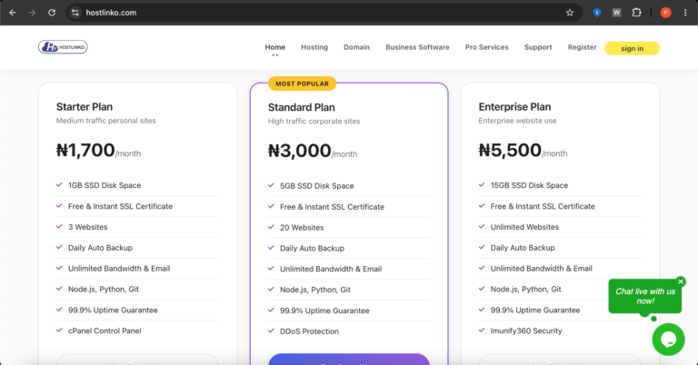Click the checkmark beside 'DDoS Protection'
The height and width of the screenshot is (365, 698).
click(271, 330)
